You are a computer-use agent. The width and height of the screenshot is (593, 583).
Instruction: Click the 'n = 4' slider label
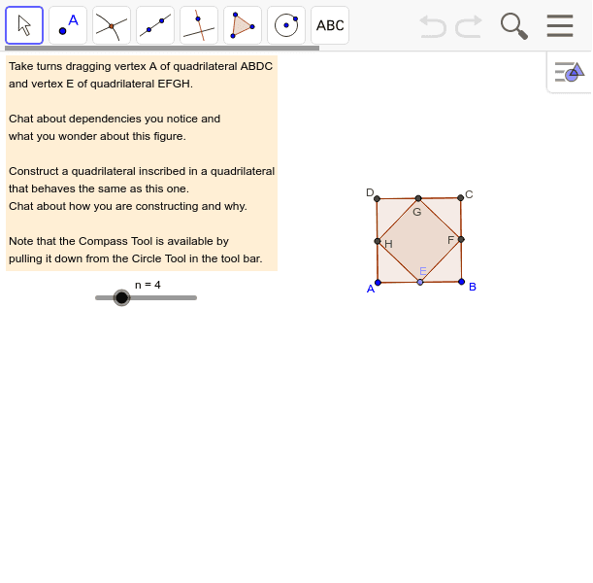coord(148,285)
